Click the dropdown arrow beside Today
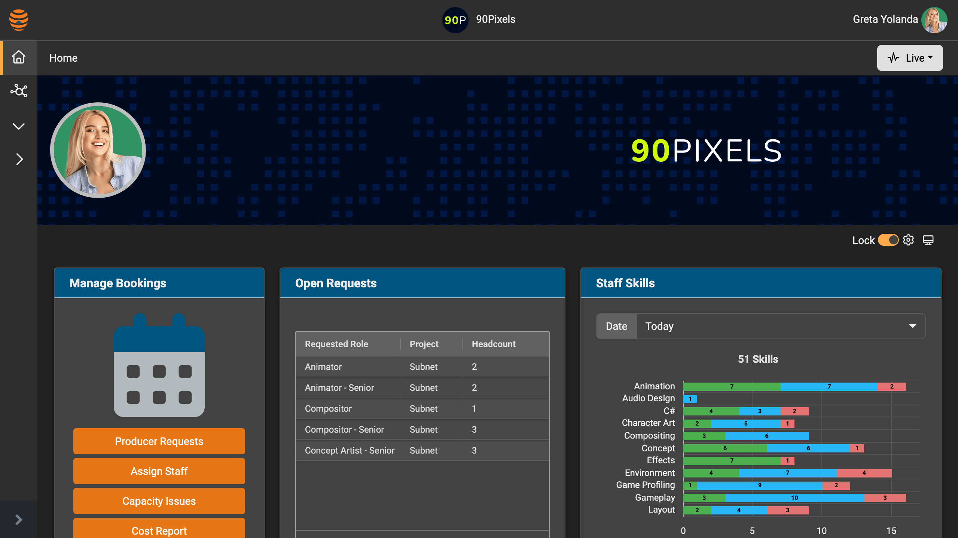The height and width of the screenshot is (538, 958). coord(913,326)
